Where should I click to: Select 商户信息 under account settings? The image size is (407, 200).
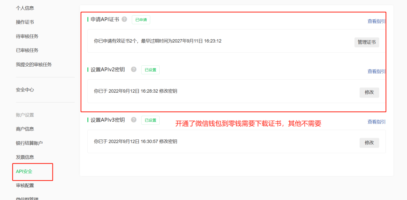click(x=25, y=129)
